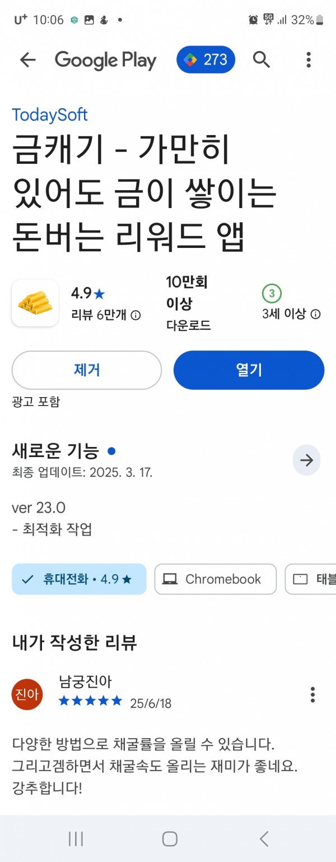Tap the back arrow in Google Play header

coord(27,60)
